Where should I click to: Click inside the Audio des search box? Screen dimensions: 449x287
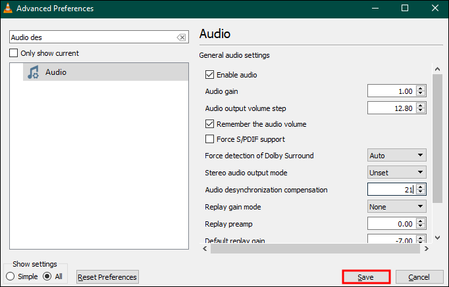[92, 37]
